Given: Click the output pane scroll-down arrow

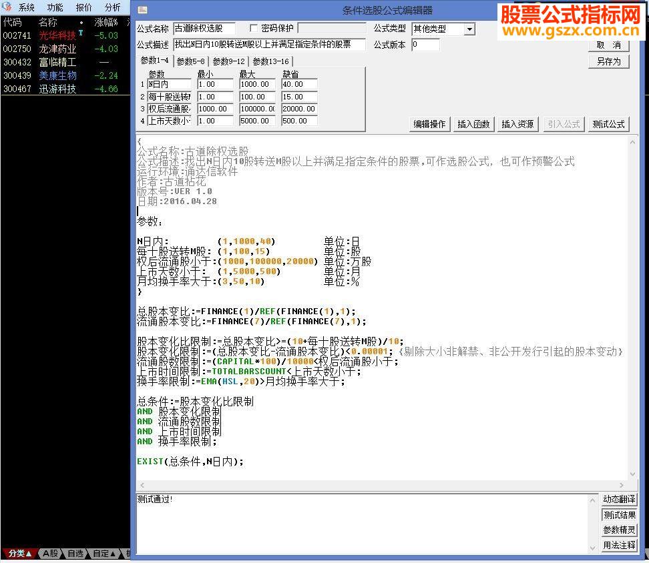Looking at the screenshot, I should tap(593, 548).
